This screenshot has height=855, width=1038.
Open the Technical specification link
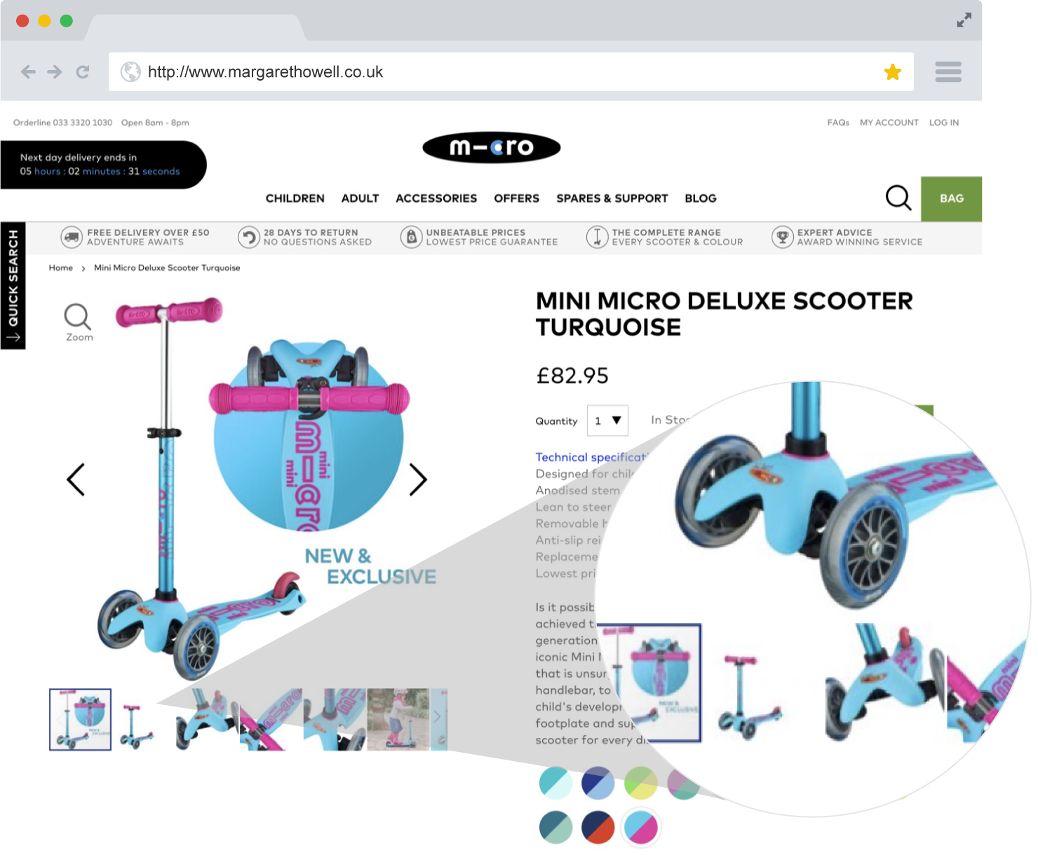click(x=591, y=457)
